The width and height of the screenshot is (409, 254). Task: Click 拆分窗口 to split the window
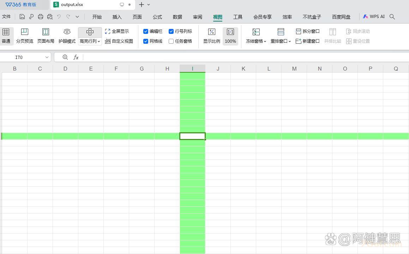click(x=307, y=31)
